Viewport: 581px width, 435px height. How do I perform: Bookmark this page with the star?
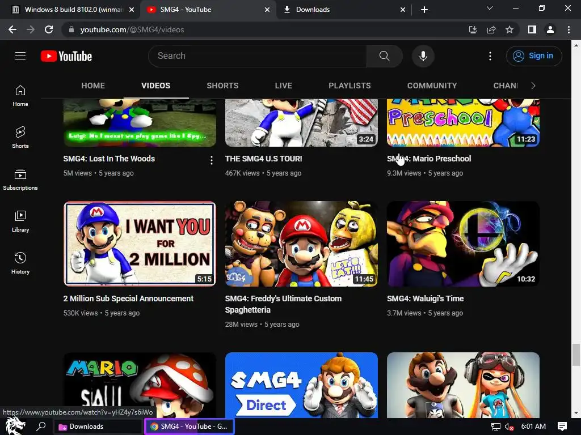point(510,29)
